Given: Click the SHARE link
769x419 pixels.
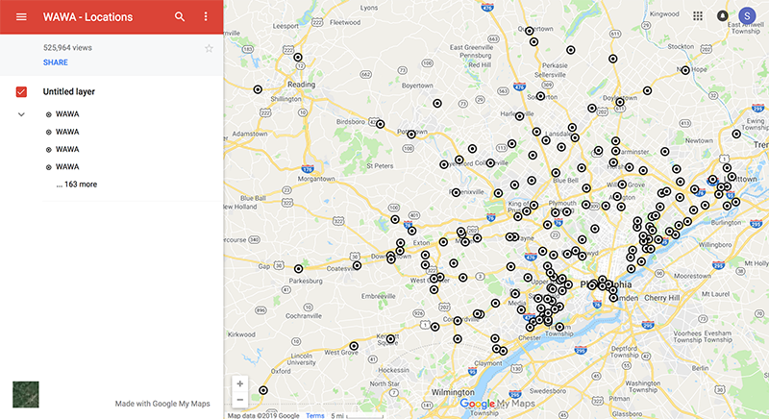Looking at the screenshot, I should pyautogui.click(x=56, y=62).
